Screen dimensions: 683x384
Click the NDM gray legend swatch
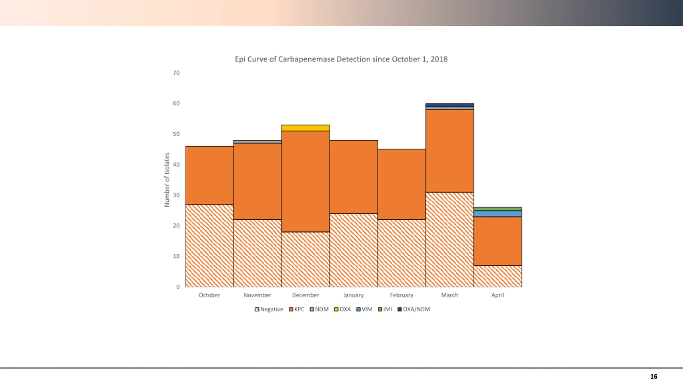312,310
